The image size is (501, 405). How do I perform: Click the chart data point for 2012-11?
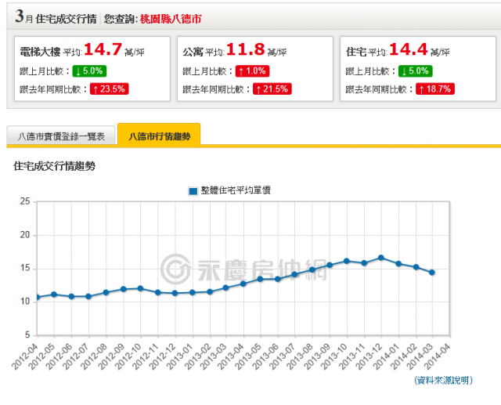[157, 292]
